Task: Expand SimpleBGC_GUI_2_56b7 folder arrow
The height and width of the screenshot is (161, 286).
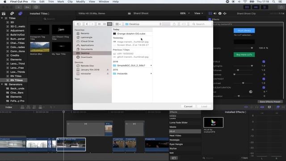Action: pyautogui.click(x=151, y=65)
